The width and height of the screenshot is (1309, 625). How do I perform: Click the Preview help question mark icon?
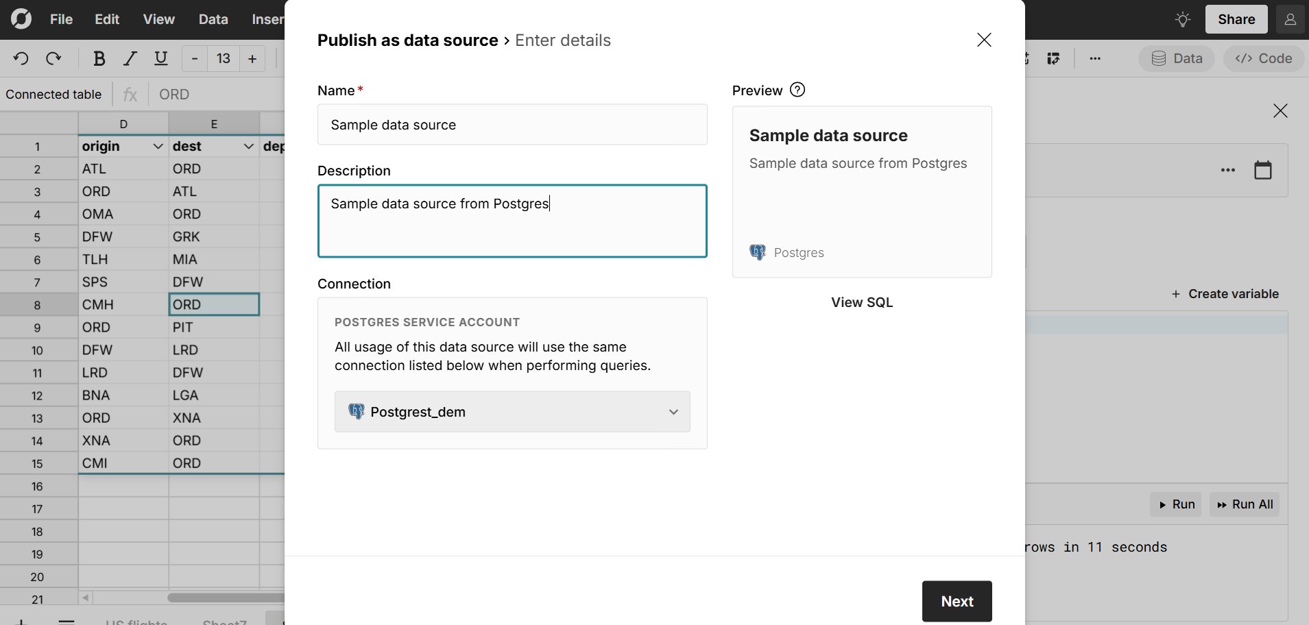coord(797,90)
